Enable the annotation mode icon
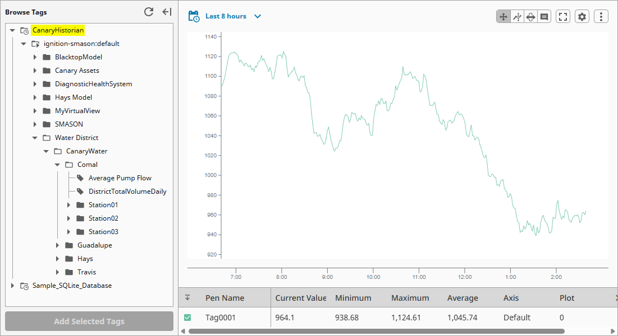This screenshot has width=618, height=336. [544, 17]
